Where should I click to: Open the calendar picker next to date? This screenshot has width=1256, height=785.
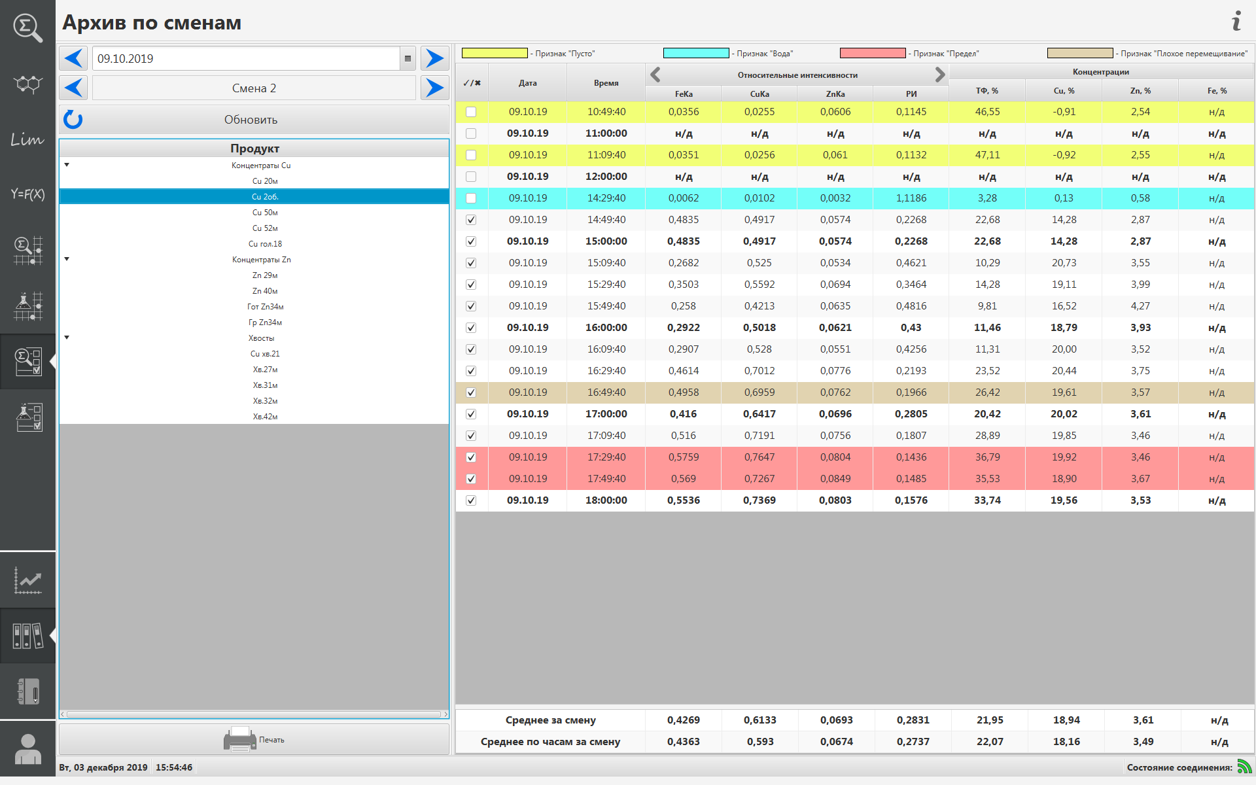coord(408,59)
